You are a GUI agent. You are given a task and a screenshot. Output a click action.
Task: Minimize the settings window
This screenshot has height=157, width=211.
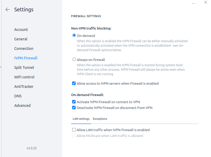[194, 3]
